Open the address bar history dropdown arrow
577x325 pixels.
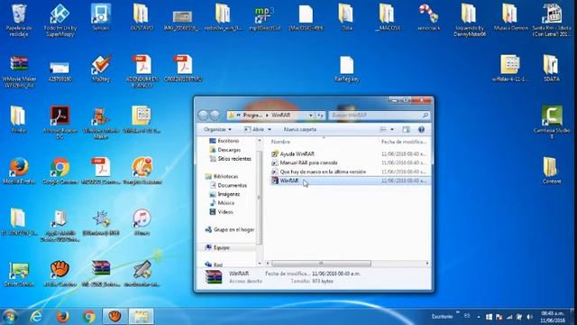point(311,116)
